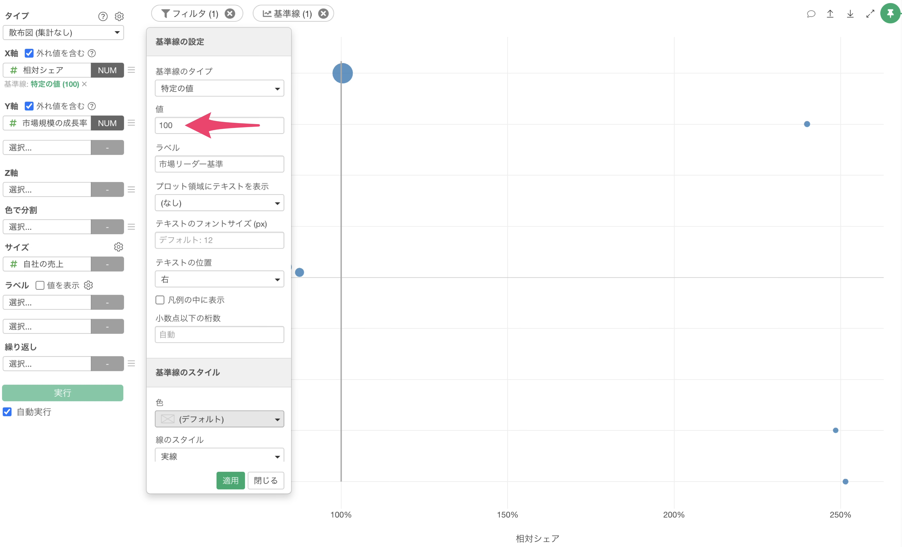Uncheck X軸 外れ値を含む checkbox
The image size is (902, 547).
click(x=29, y=53)
